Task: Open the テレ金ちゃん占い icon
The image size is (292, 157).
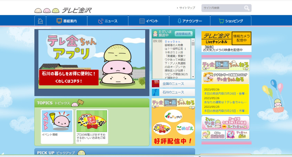Action: click(x=238, y=135)
